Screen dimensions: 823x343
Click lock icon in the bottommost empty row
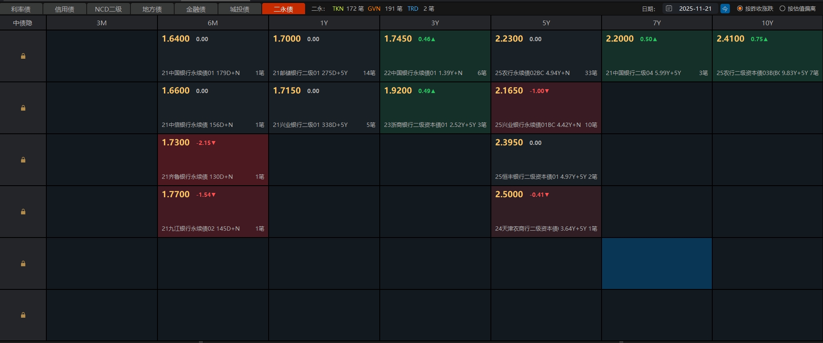[23, 315]
